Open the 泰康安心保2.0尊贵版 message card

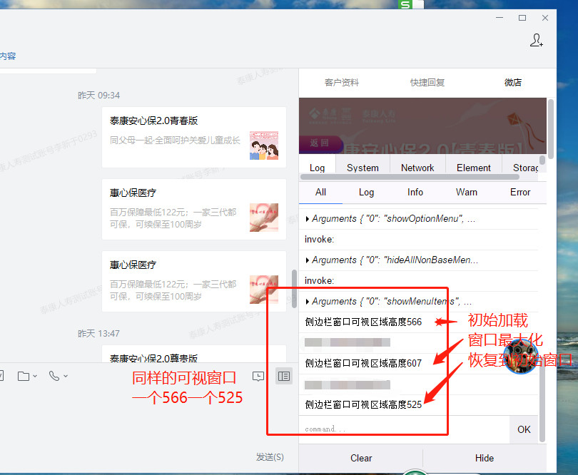pos(194,354)
